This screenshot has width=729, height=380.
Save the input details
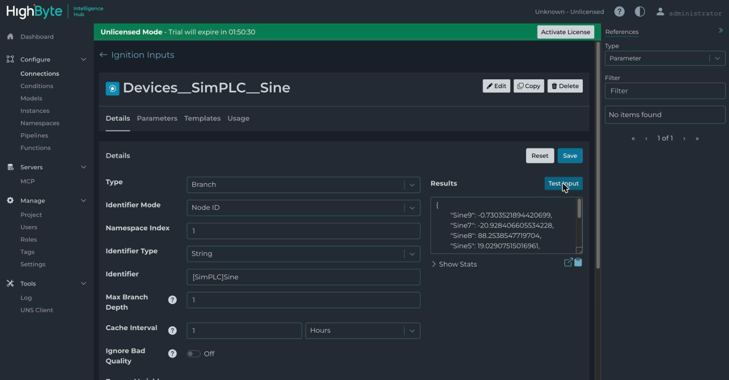570,156
